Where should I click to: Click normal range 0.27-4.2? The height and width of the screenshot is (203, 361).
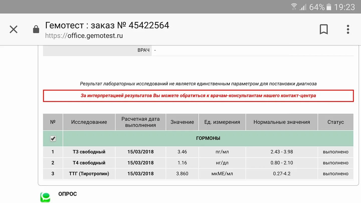[x=282, y=174]
